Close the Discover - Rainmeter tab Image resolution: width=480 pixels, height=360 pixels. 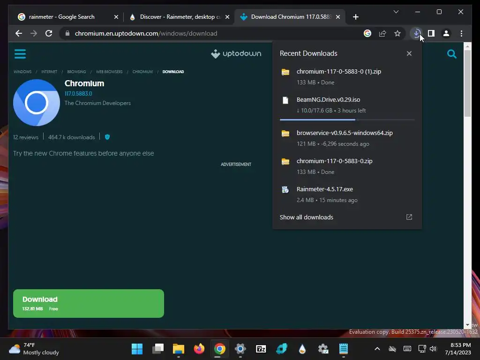pos(227,17)
